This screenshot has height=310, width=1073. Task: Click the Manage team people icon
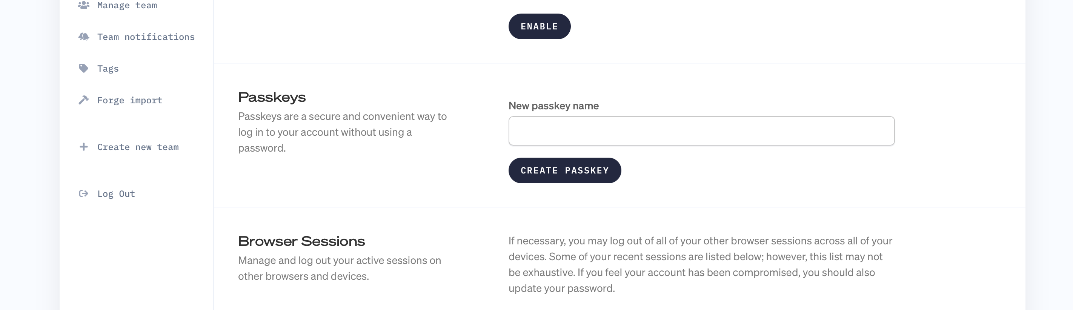[84, 5]
